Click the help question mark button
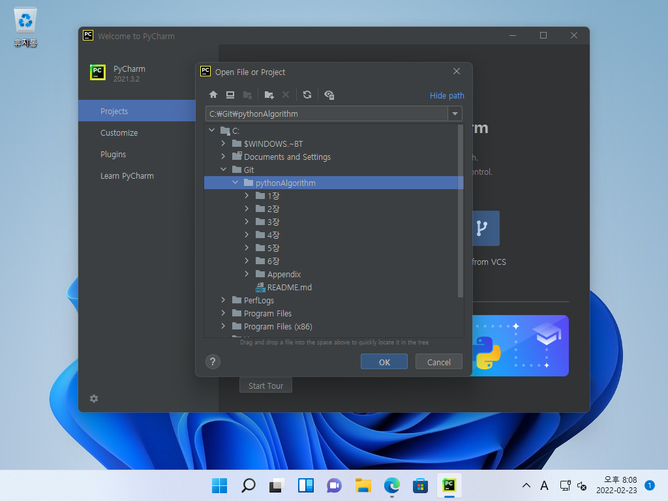 213,361
